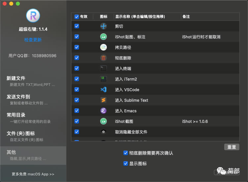Click the VSCode icon
Viewport: 248px width, 182px height.
coord(103,90)
